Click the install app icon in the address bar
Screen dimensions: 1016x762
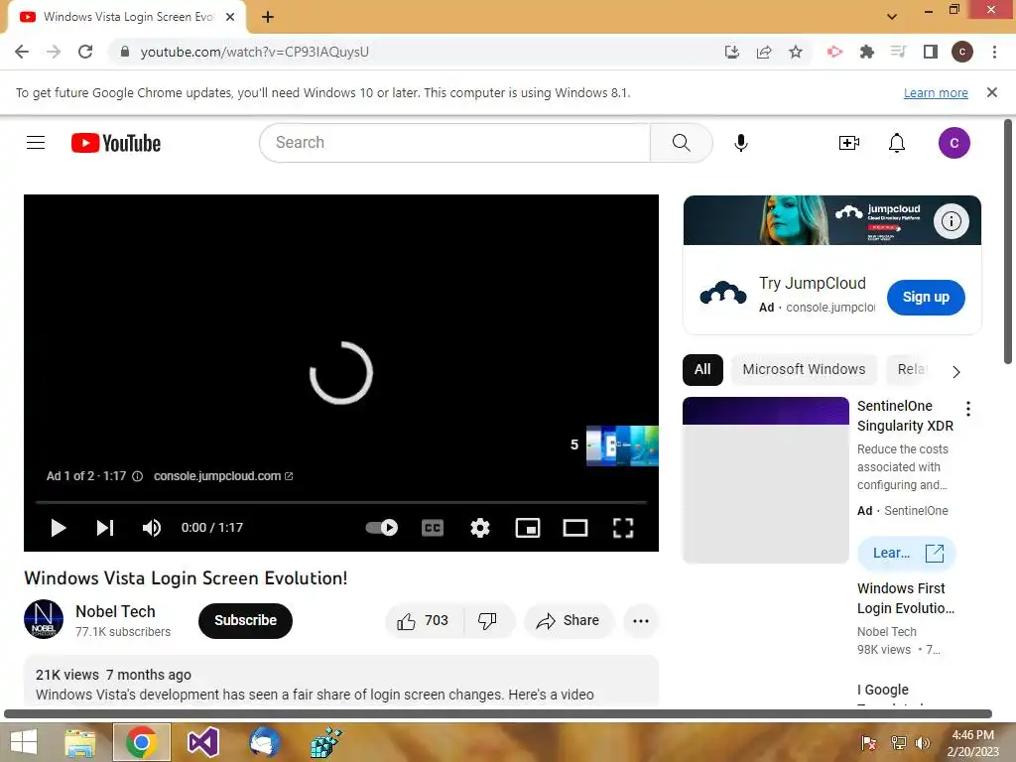click(x=732, y=52)
